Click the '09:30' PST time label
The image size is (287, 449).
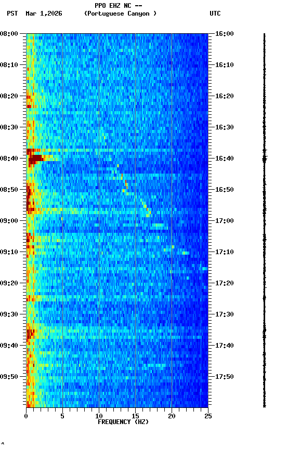click(x=9, y=315)
